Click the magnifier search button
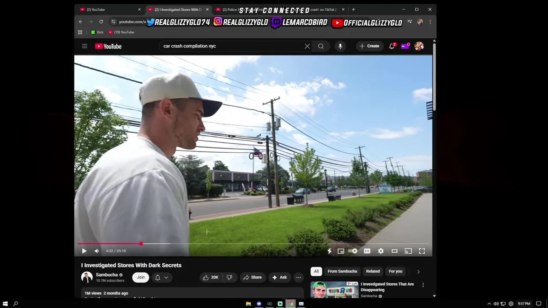This screenshot has height=308, width=548. click(x=321, y=46)
